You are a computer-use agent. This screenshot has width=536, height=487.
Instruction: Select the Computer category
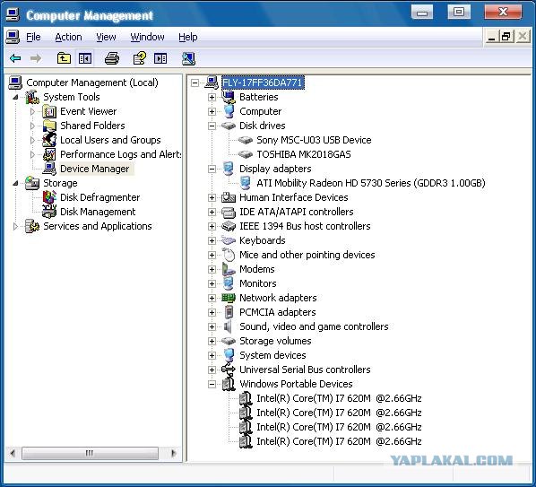pos(261,111)
